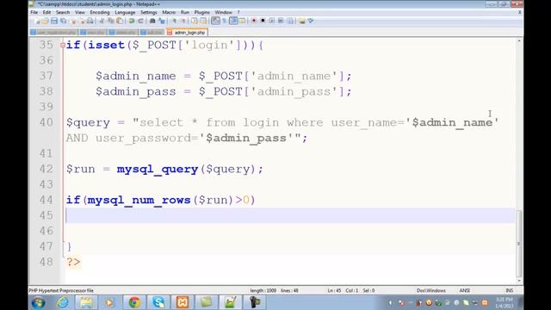Click the Print toolbar icon
Screen dimensions: 551x310
click(x=90, y=21)
